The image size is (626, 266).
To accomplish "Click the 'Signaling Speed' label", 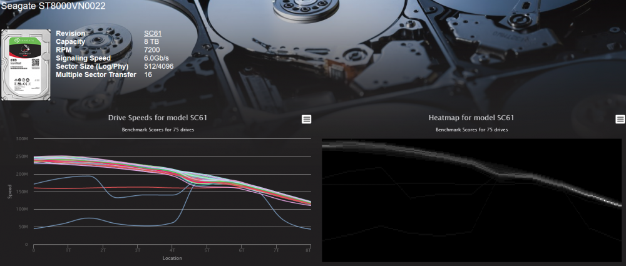I will (x=83, y=58).
